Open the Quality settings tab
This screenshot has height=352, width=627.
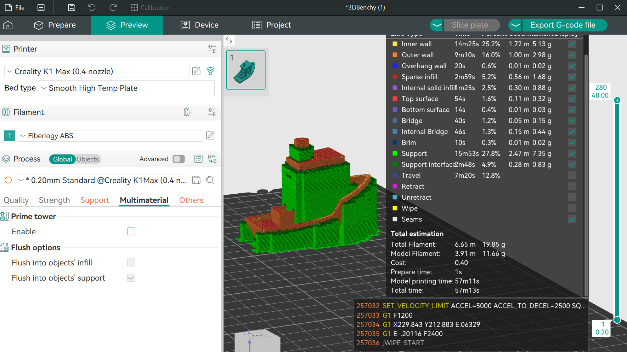pos(16,200)
